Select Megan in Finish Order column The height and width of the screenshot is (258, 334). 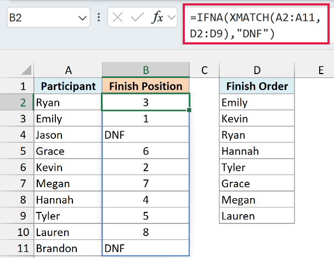coord(257,199)
